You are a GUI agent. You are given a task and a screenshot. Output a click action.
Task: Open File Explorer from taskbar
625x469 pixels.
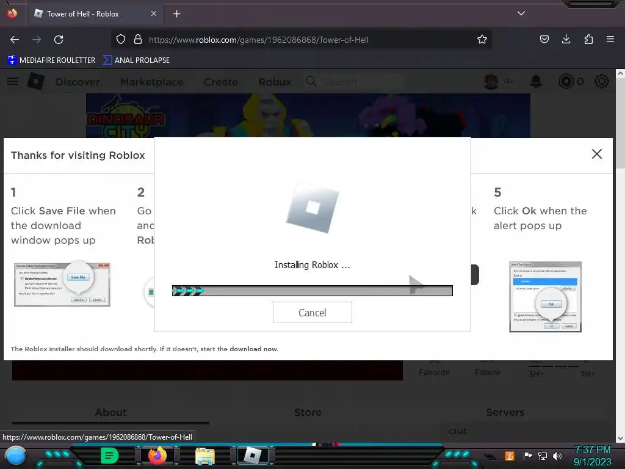205,456
